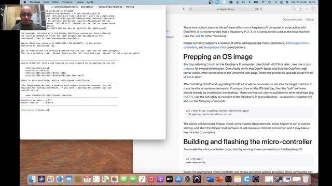Open Terminal icon in the Dock
This screenshot has width=332, height=186.
(228, 179)
